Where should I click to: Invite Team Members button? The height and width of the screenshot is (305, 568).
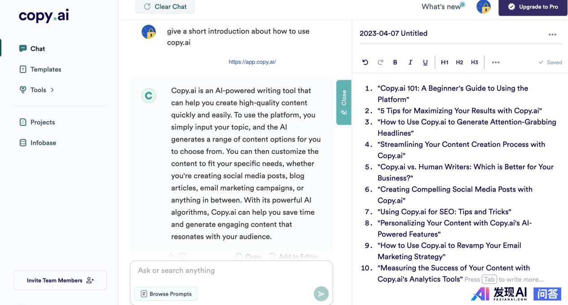(x=60, y=280)
